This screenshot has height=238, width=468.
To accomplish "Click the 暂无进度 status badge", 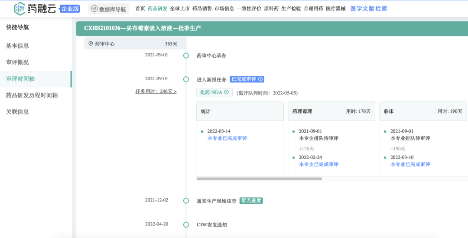I will 252,201.
